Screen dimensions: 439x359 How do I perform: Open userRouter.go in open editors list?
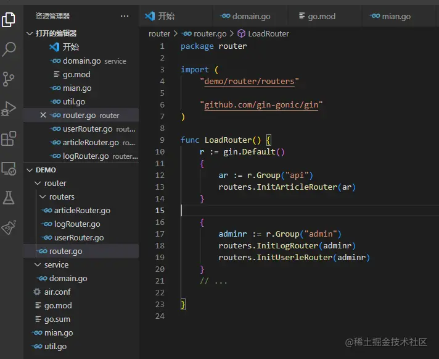[x=81, y=129]
